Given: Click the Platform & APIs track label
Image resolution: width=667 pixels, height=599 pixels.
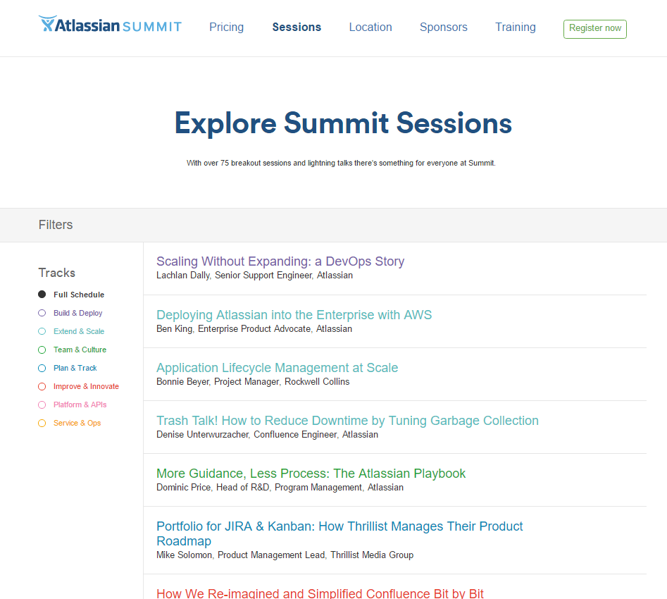Looking at the screenshot, I should tap(80, 405).
